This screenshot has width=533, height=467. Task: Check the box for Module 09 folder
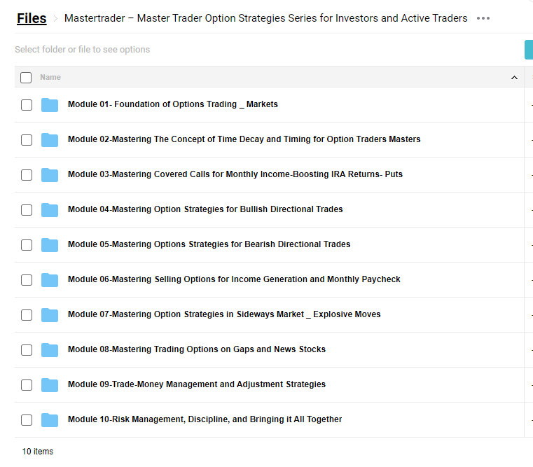click(x=27, y=385)
